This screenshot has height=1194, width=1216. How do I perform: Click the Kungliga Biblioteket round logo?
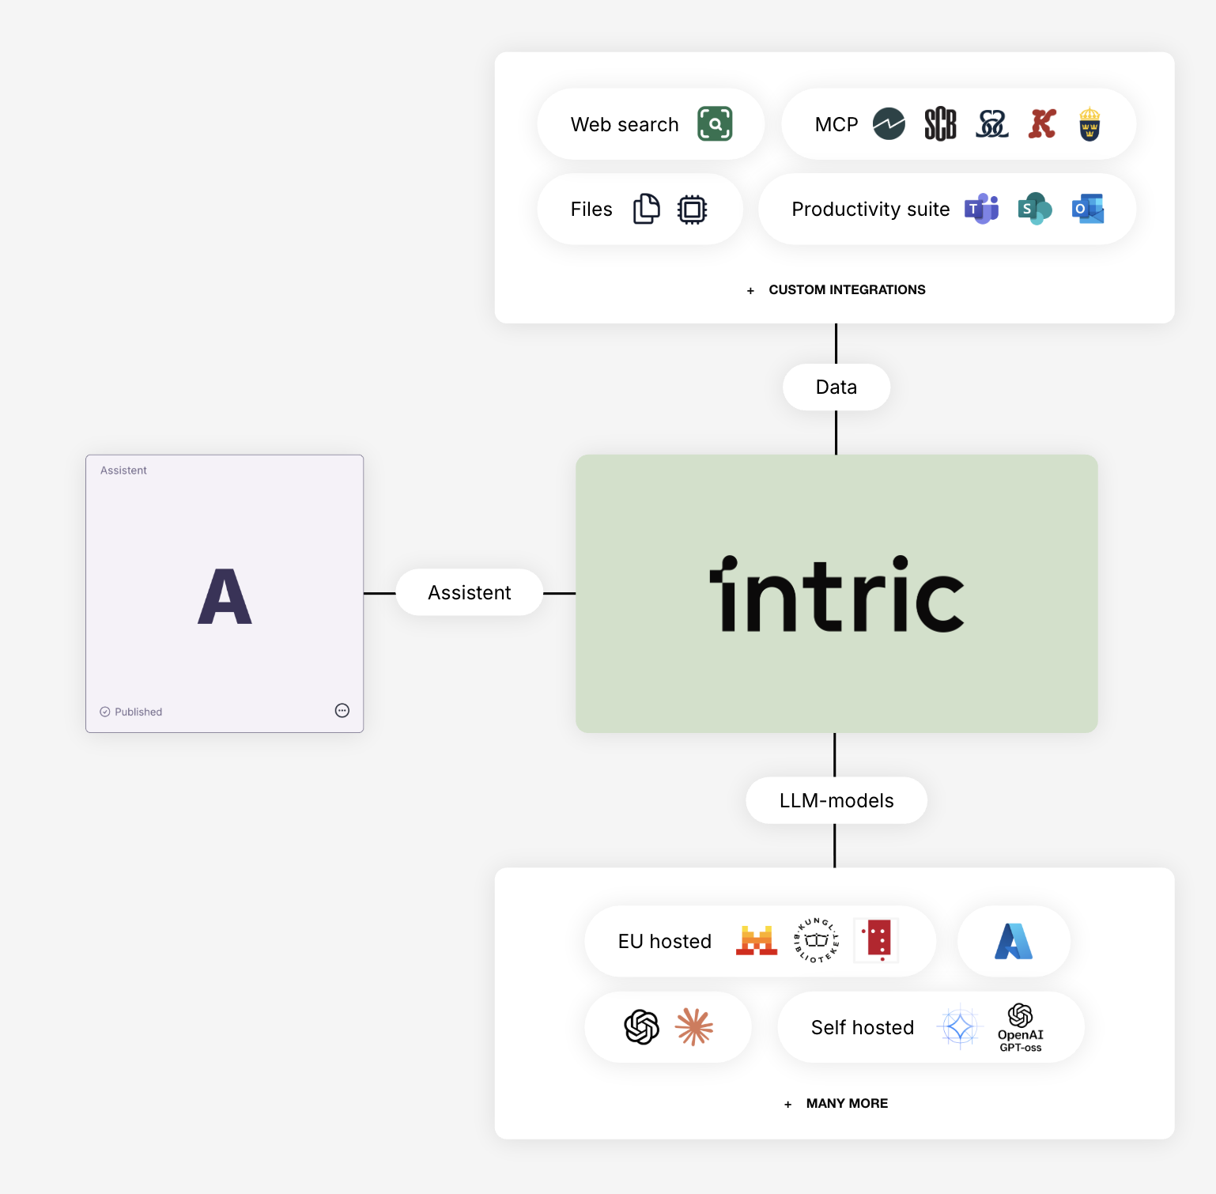pyautogui.click(x=818, y=941)
